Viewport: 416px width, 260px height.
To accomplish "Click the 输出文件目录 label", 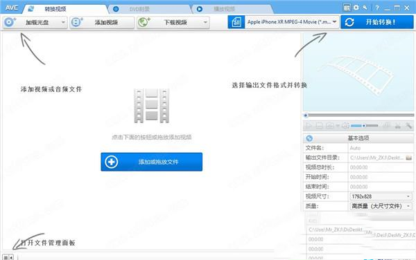I will [322, 158].
